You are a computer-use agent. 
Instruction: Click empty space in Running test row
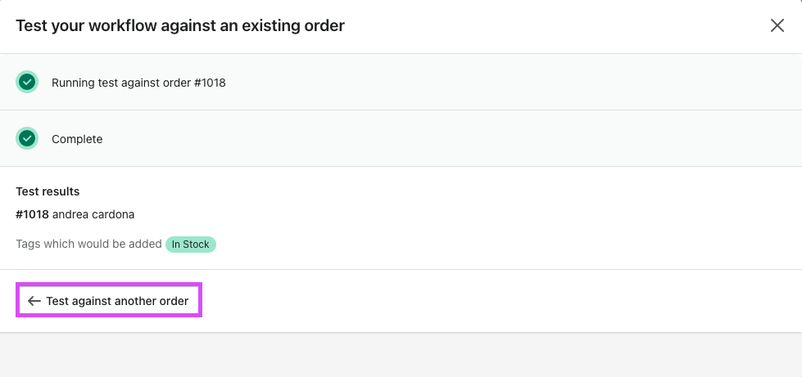click(511, 82)
